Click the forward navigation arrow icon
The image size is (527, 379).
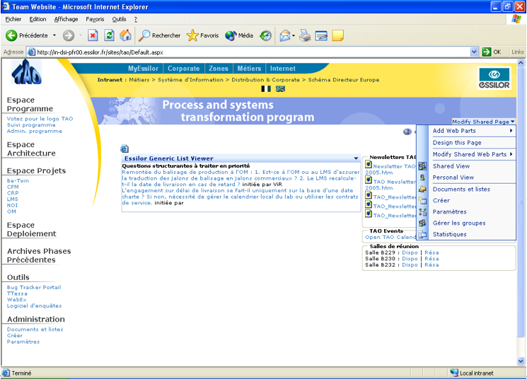[69, 35]
